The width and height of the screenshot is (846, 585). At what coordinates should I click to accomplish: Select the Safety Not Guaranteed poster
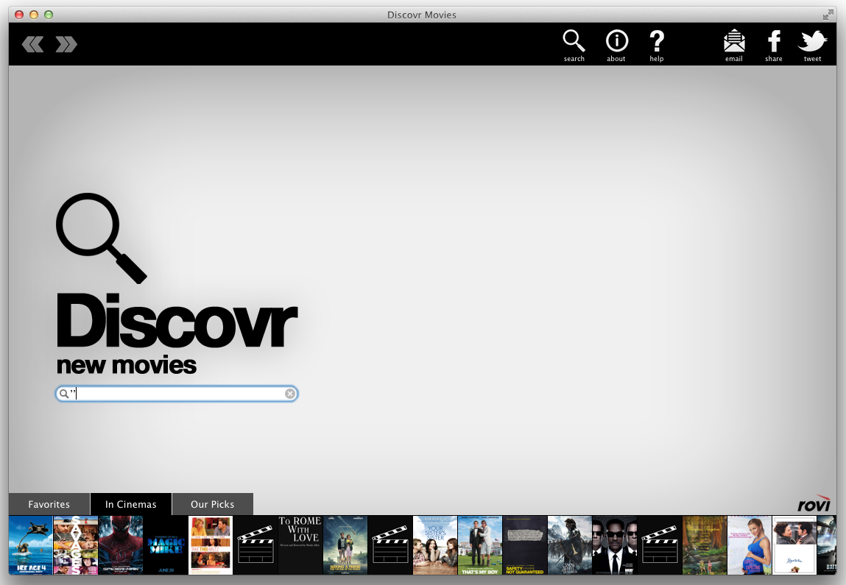click(525, 545)
